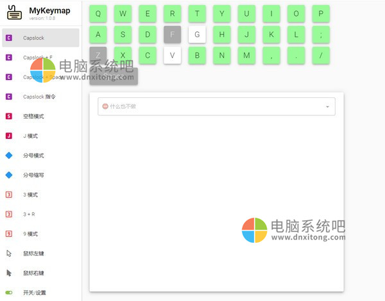
Task: Select the W key
Action: tap(123, 13)
